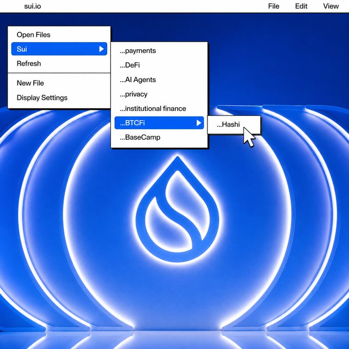Open the Edit menu
The height and width of the screenshot is (349, 349).
coord(301,6)
